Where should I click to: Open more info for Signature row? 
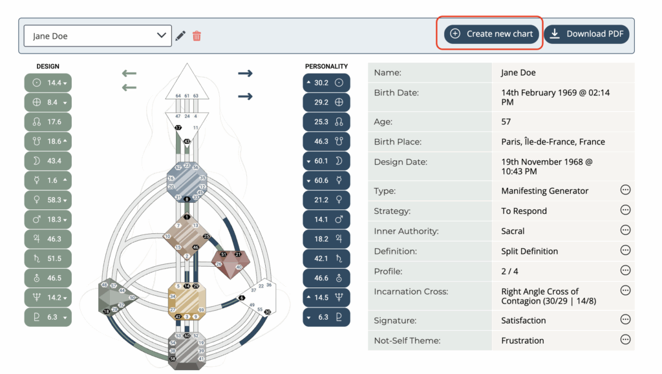[625, 320]
